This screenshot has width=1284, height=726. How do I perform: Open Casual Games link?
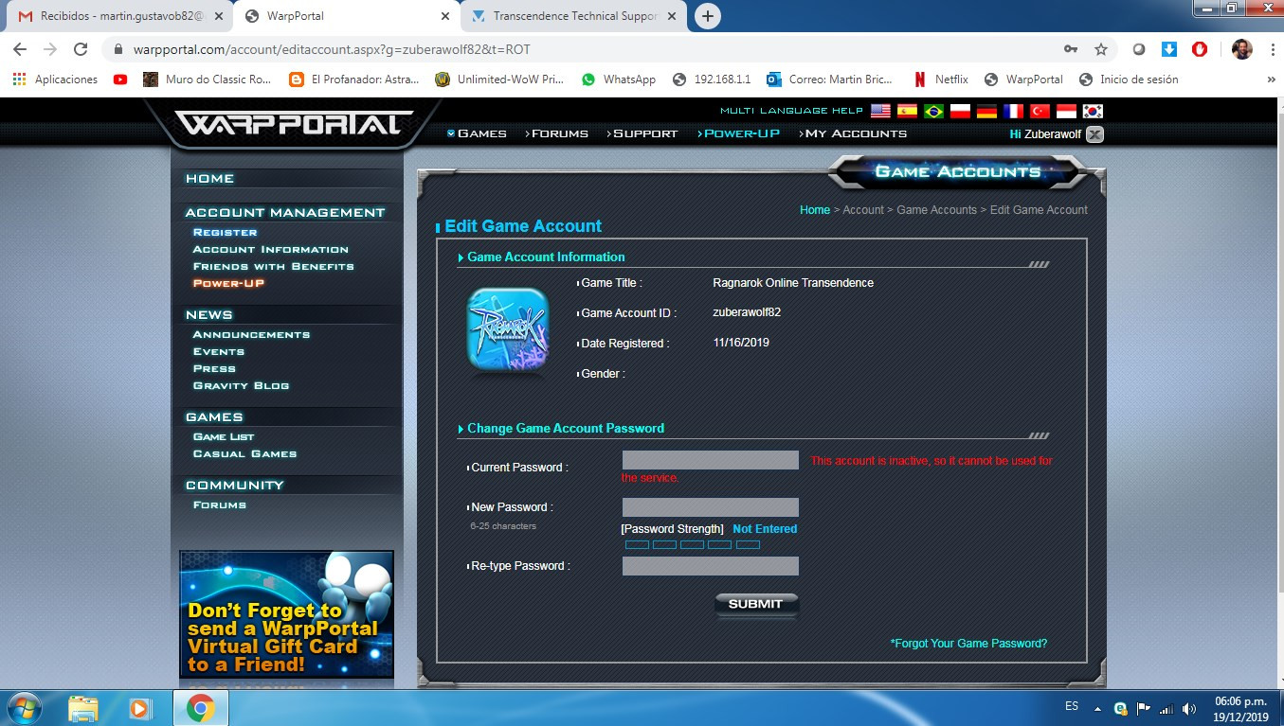tap(244, 453)
